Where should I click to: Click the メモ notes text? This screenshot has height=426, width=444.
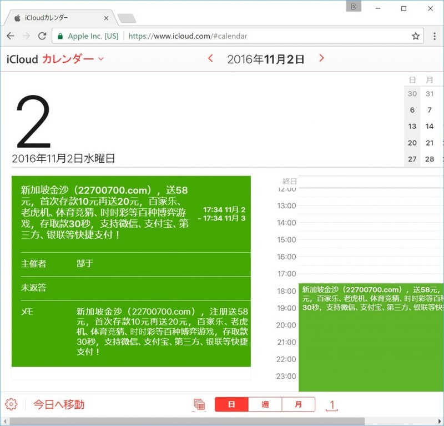(x=162, y=332)
